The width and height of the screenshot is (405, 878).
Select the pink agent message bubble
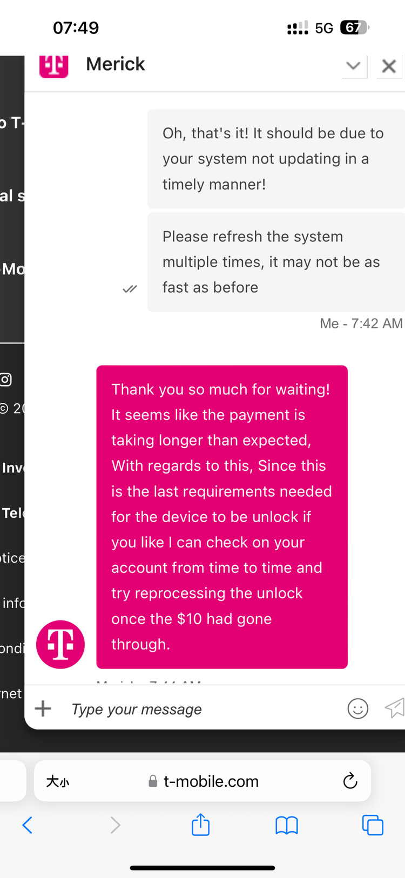point(222,517)
